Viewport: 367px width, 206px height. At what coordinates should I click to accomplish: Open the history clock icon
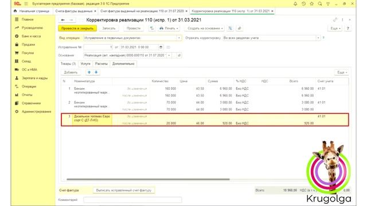click(x=303, y=4)
